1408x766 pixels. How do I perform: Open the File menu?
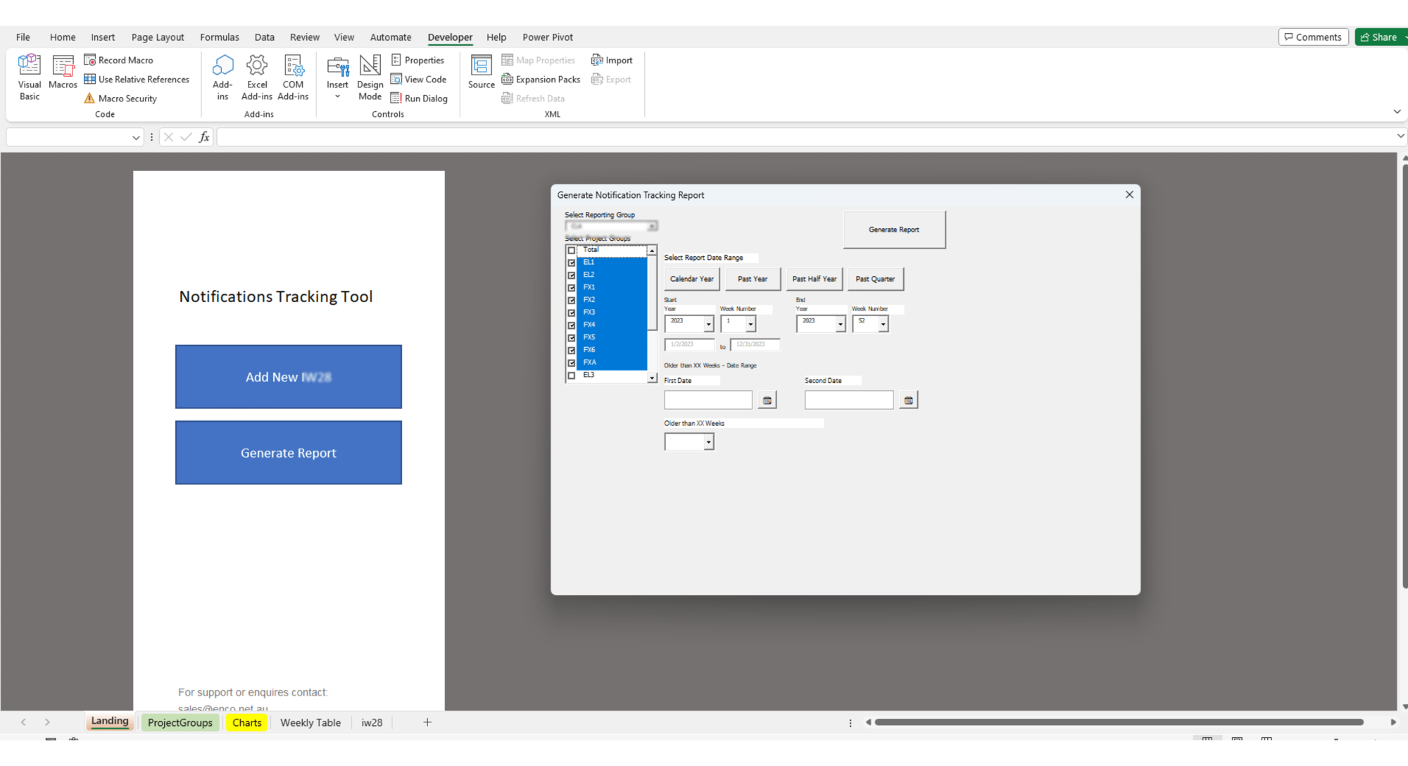(x=23, y=37)
